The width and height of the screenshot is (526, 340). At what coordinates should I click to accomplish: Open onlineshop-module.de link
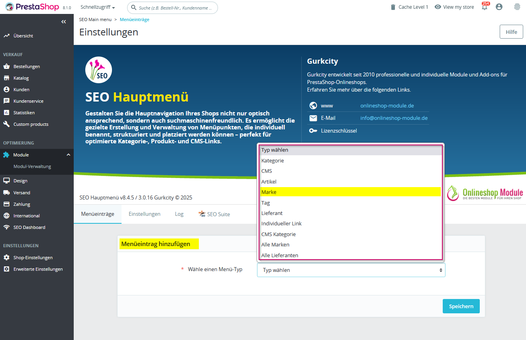387,106
